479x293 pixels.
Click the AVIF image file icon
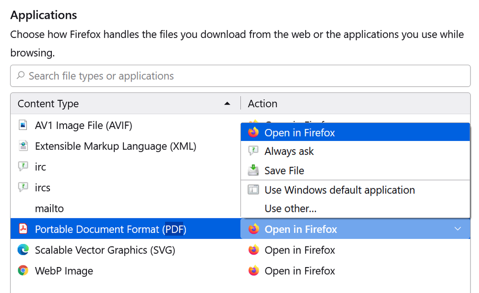(x=23, y=125)
